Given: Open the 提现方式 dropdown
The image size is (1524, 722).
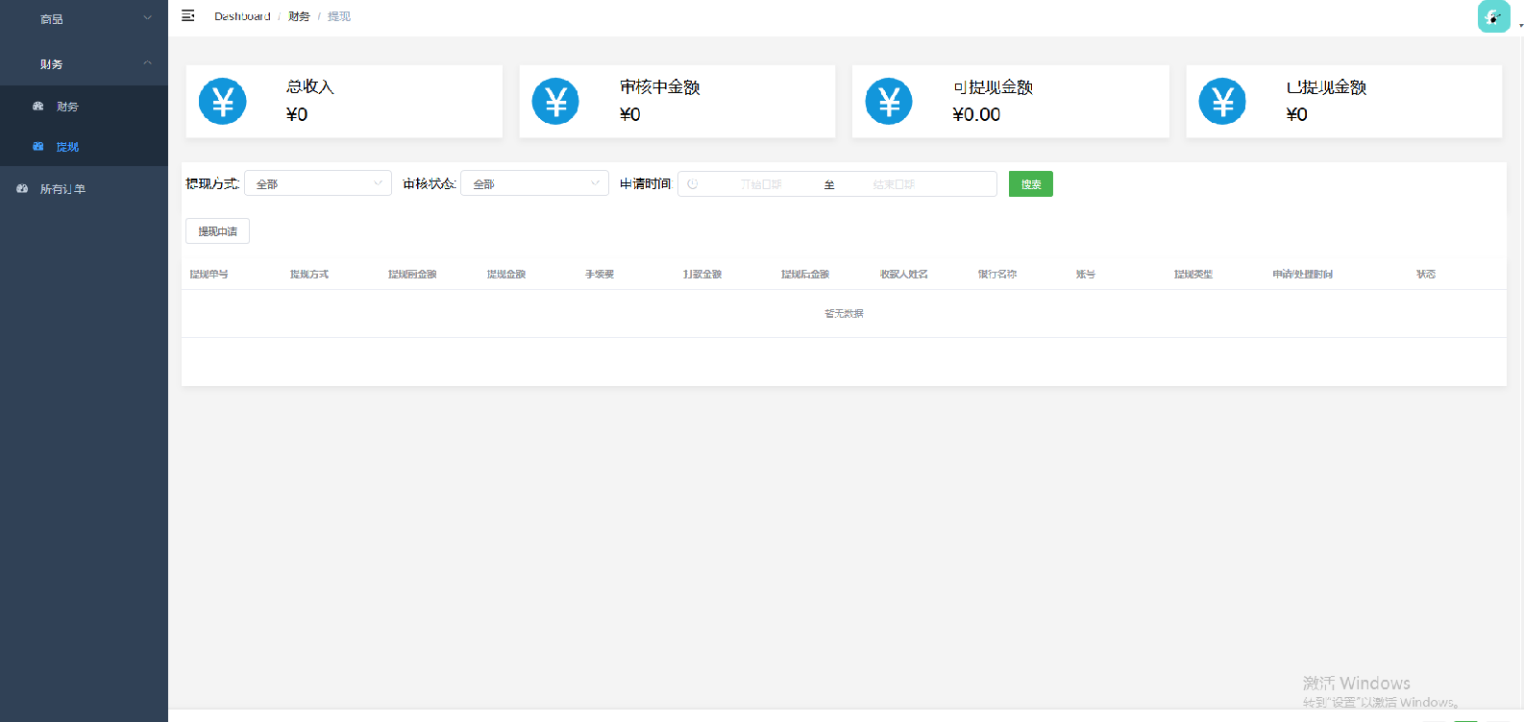Looking at the screenshot, I should click(x=318, y=183).
